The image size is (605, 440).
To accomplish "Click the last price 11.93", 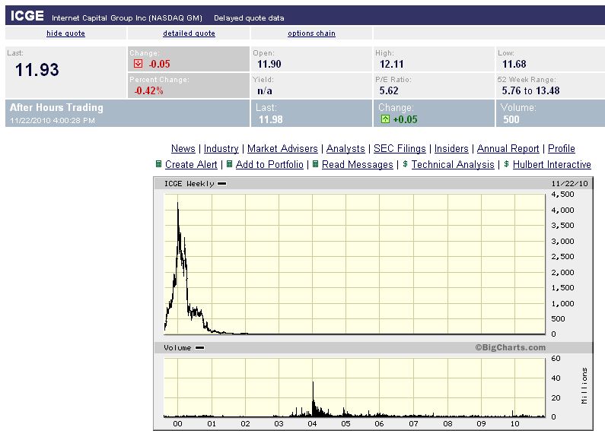I will click(x=37, y=70).
